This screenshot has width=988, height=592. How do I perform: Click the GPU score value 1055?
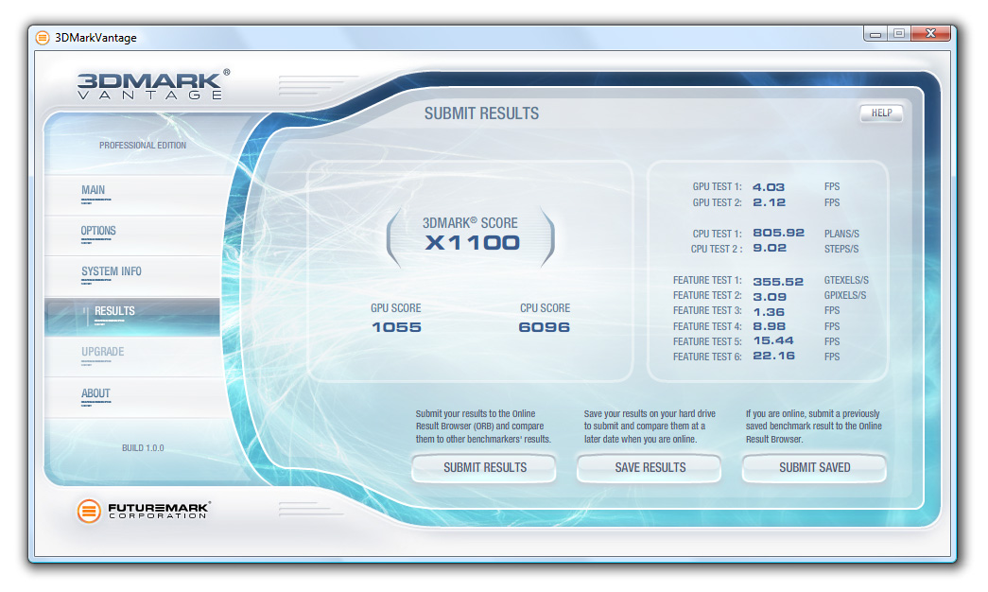[x=396, y=327]
